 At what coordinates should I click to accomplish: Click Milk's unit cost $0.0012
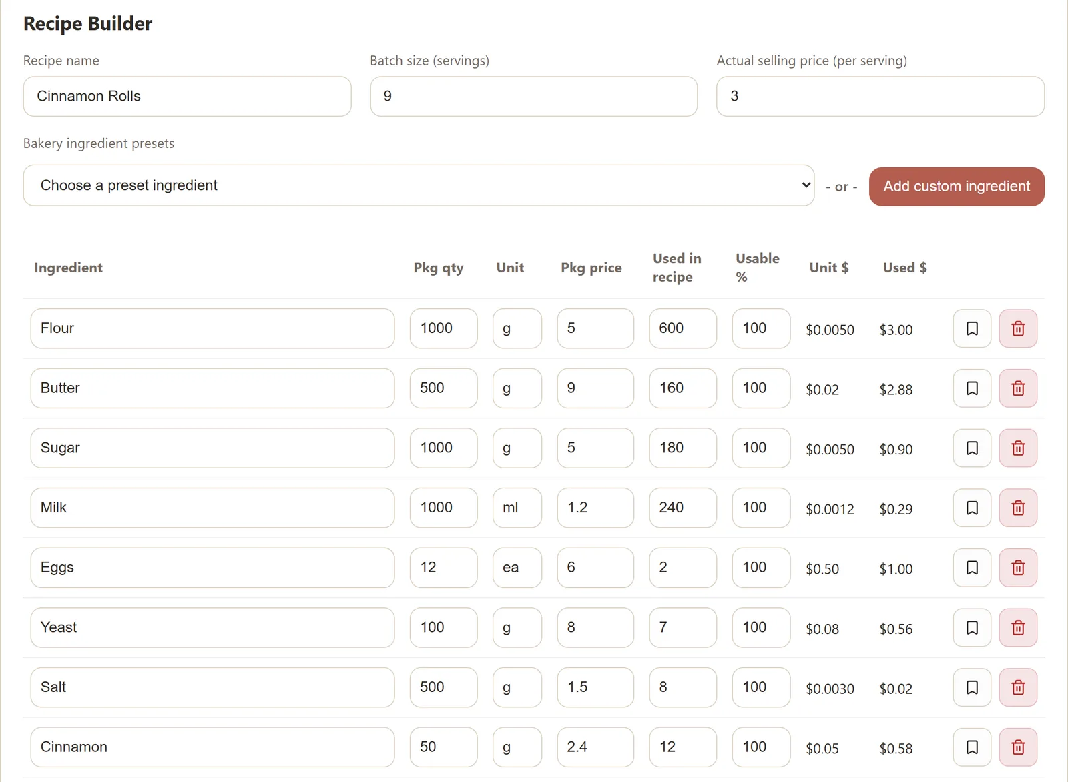click(x=830, y=509)
